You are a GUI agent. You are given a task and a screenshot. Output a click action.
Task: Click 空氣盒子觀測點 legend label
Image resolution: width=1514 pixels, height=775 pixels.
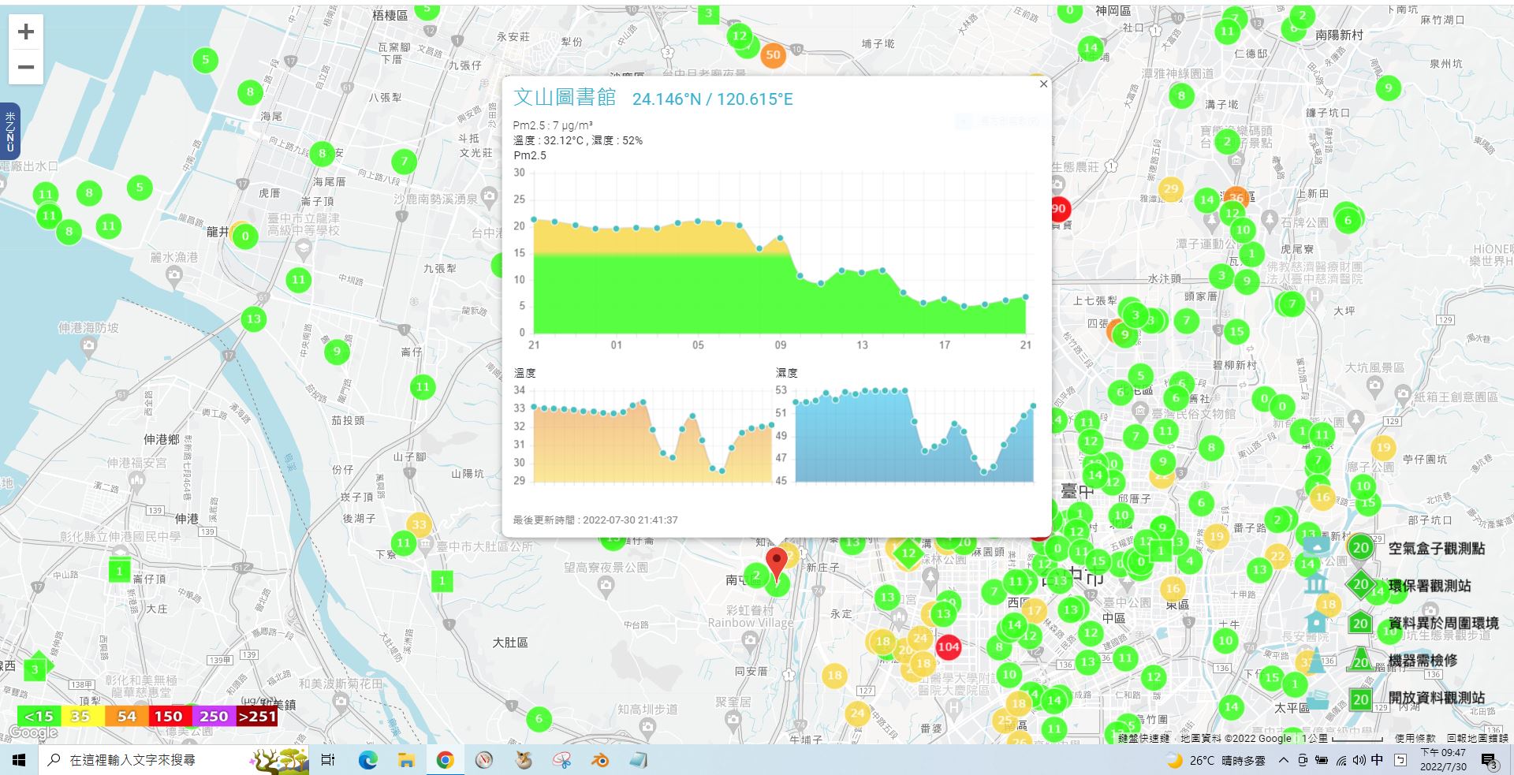(1436, 549)
